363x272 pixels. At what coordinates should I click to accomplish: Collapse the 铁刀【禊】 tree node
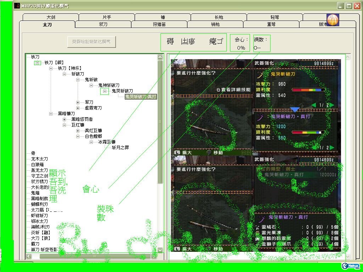click(x=37, y=63)
